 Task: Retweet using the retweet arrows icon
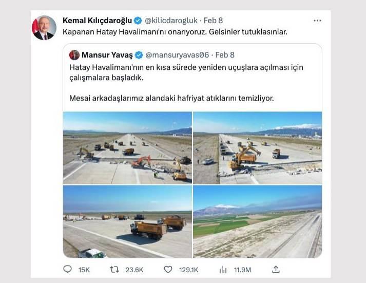(x=114, y=270)
